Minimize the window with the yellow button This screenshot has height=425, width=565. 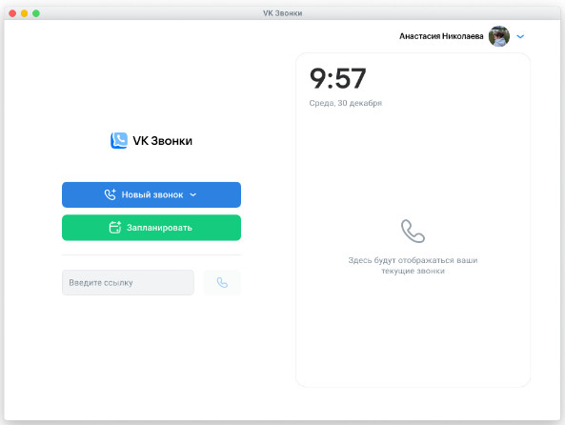(x=24, y=13)
